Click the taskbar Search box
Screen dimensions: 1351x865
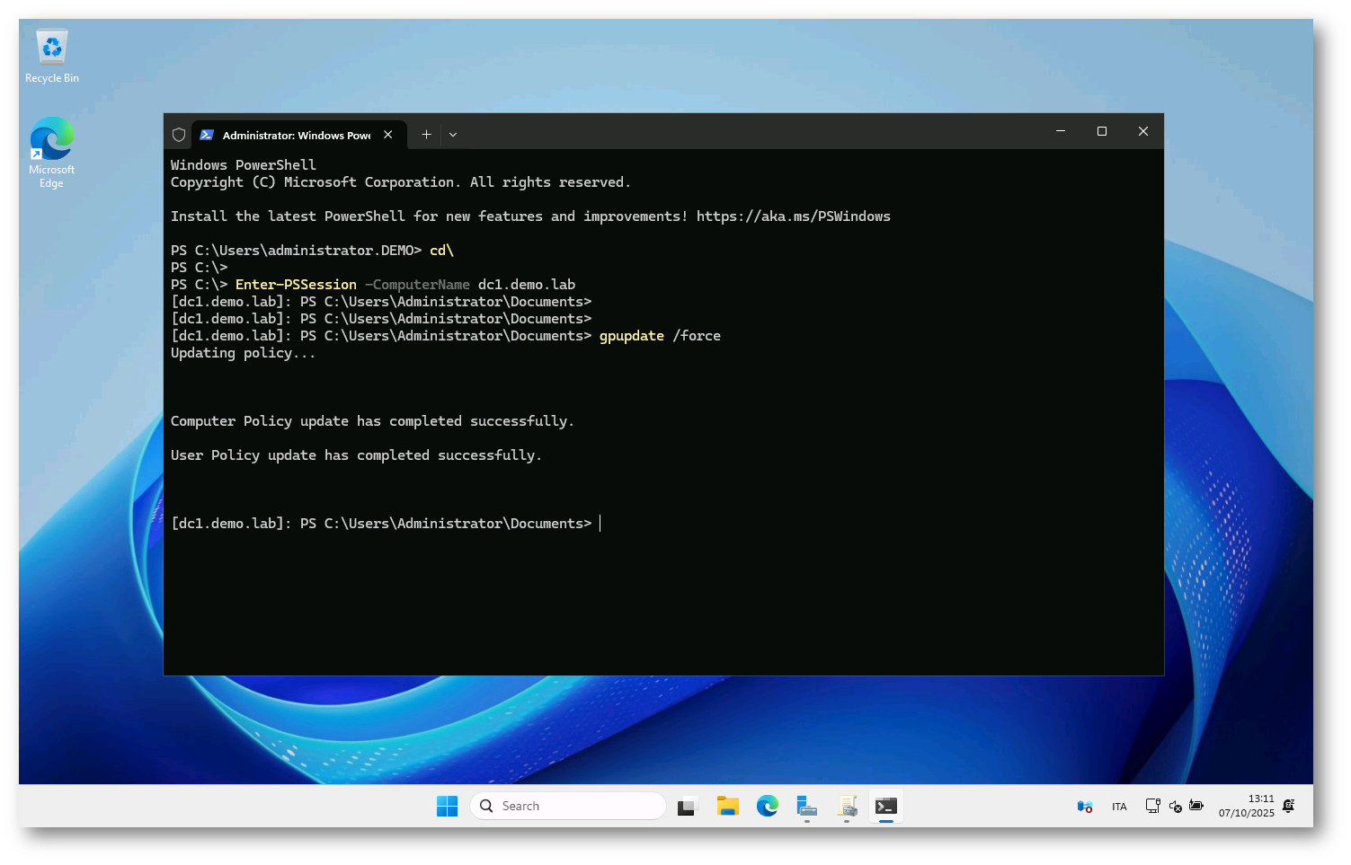tap(568, 807)
